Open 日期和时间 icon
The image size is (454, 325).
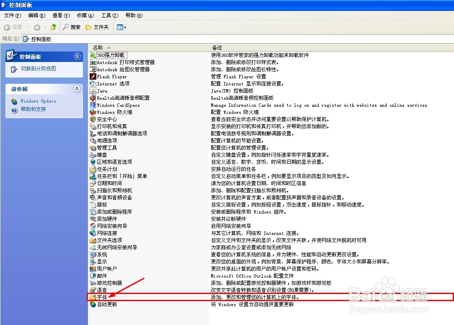93,183
